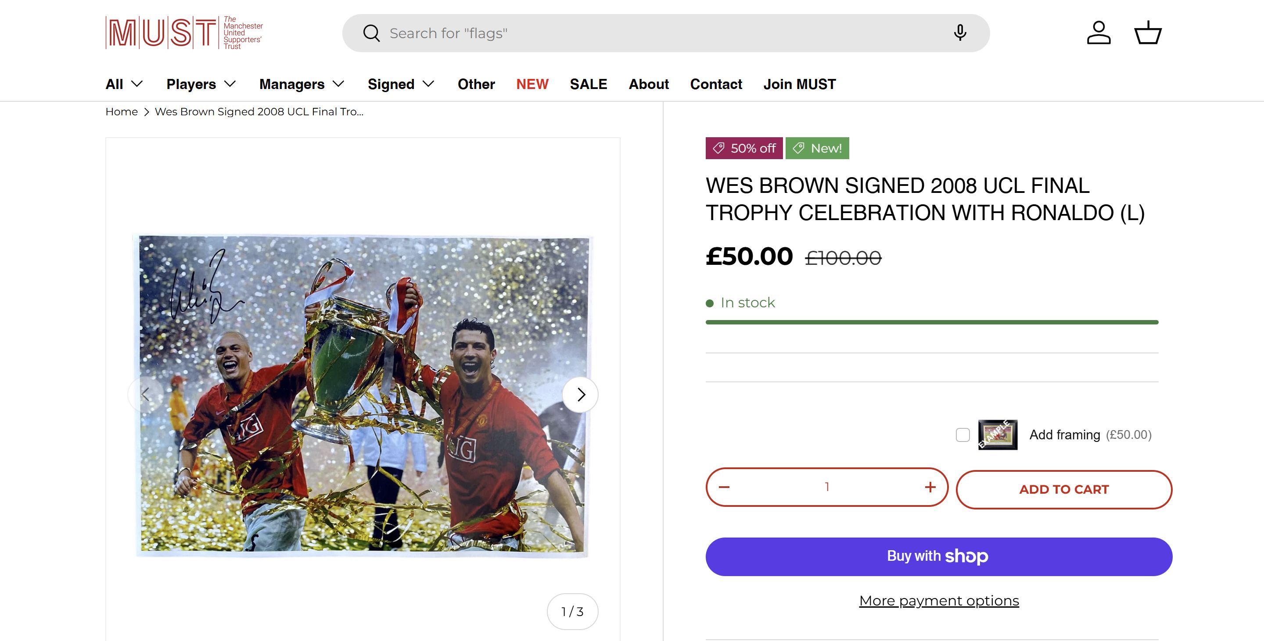Open the SALE menu item
The width and height of the screenshot is (1264, 641).
coord(588,84)
